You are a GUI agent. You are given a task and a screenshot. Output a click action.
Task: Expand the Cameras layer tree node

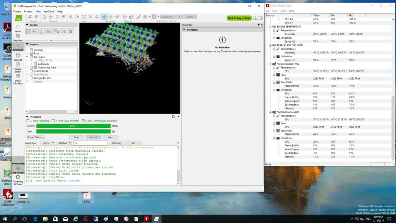27,50
